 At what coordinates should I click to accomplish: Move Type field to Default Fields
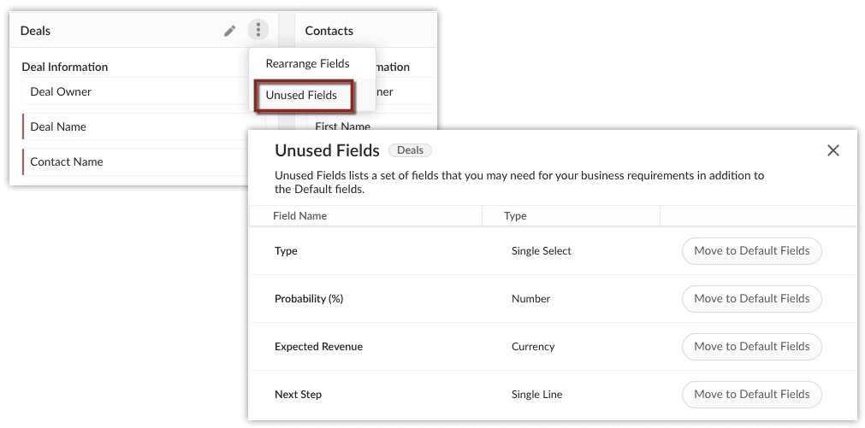tap(751, 250)
